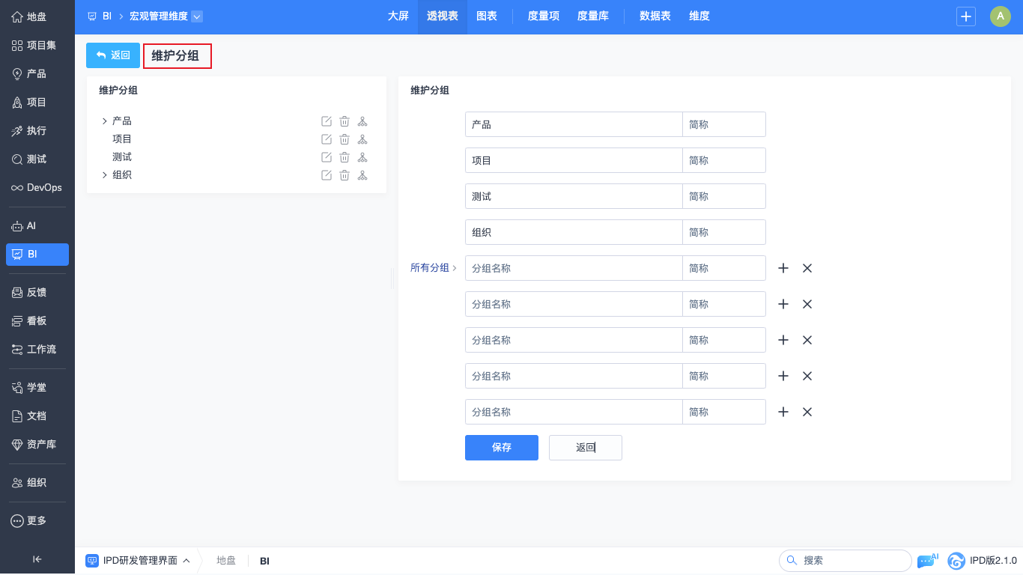
Task: Click the blue 保存 button
Action: tap(502, 448)
